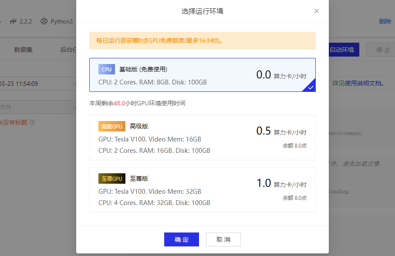Click the blue CPU badge icon

coord(107,69)
